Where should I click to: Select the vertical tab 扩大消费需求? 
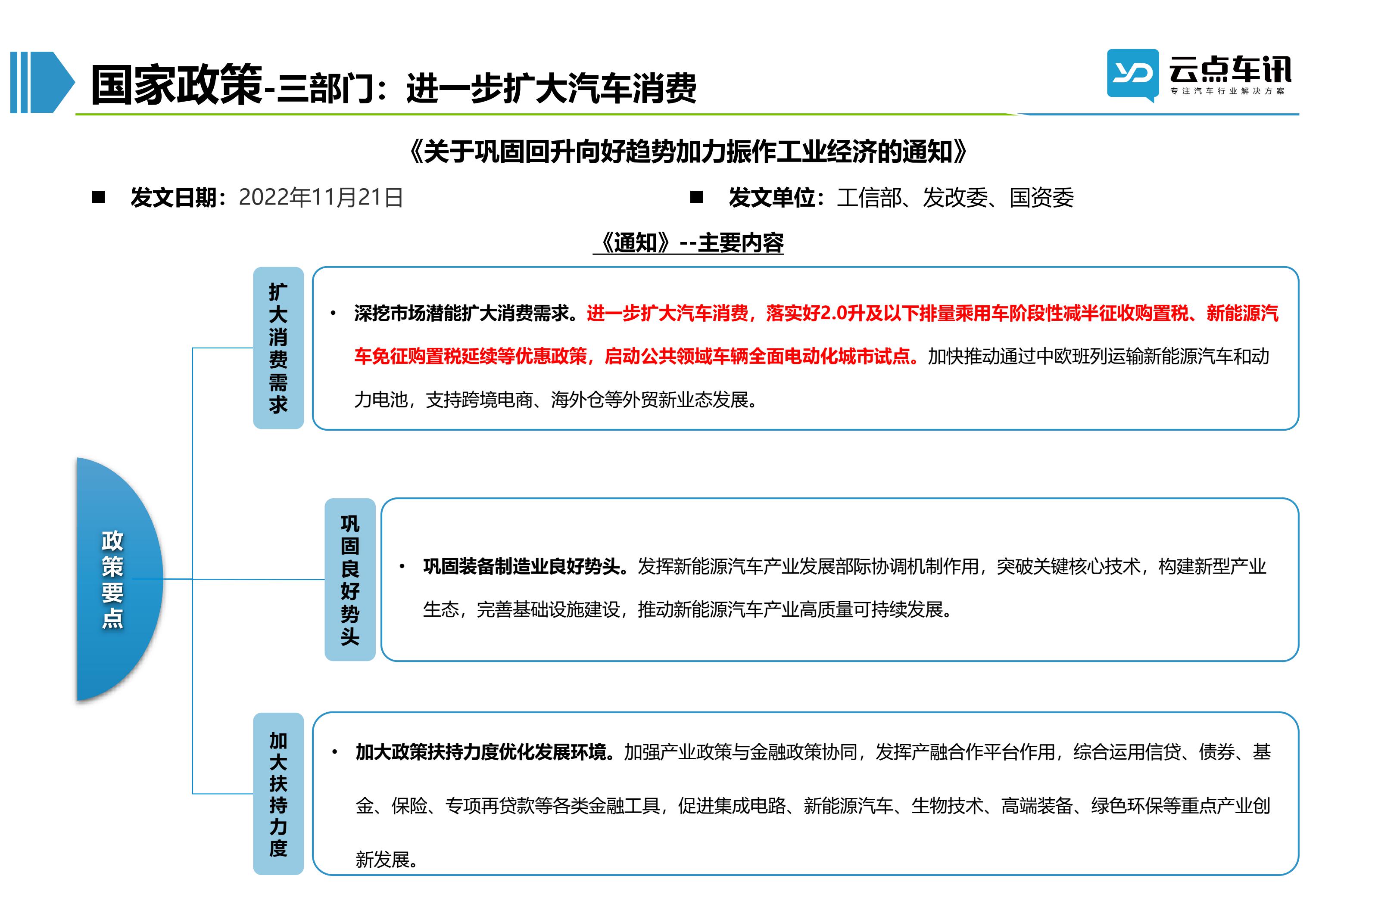[278, 348]
